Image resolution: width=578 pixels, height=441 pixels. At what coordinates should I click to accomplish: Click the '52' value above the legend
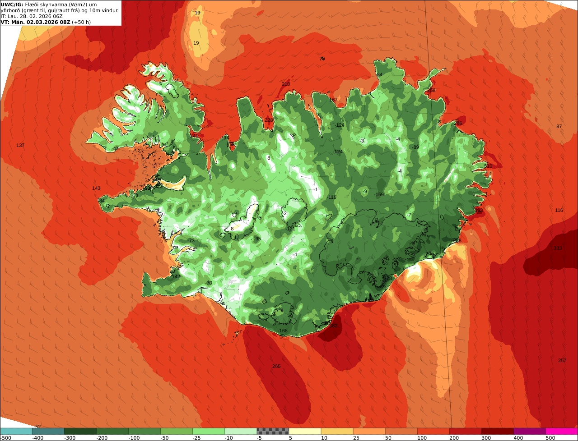38,427
